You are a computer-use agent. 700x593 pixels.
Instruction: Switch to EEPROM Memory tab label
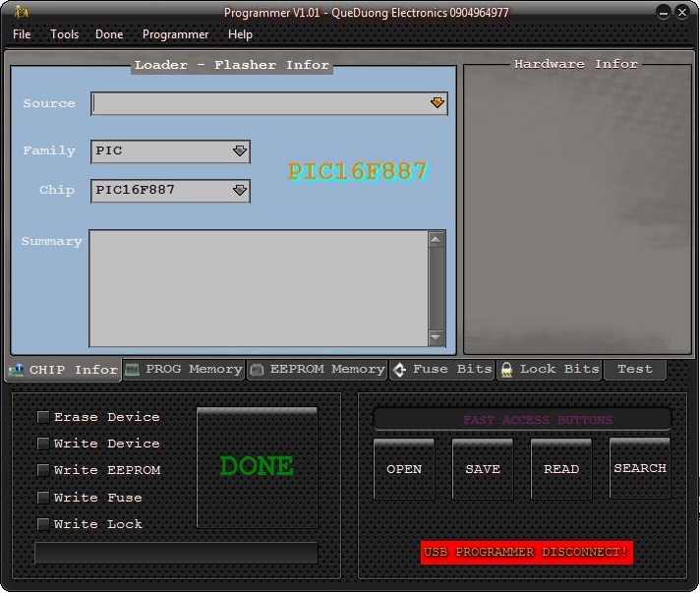(327, 370)
